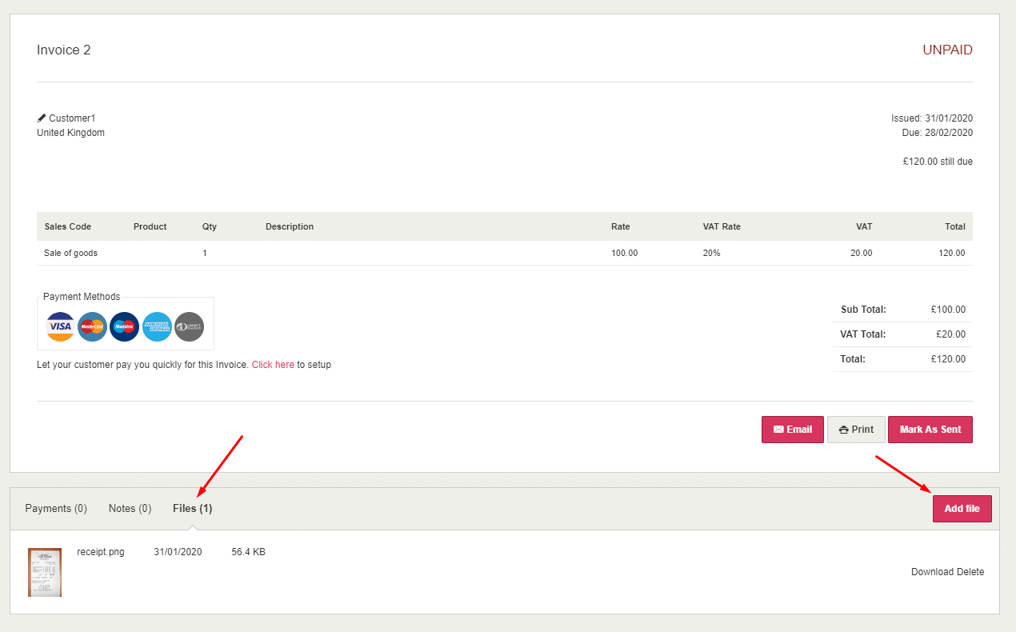Select the Files (1) tab
This screenshot has width=1016, height=632.
pos(192,509)
